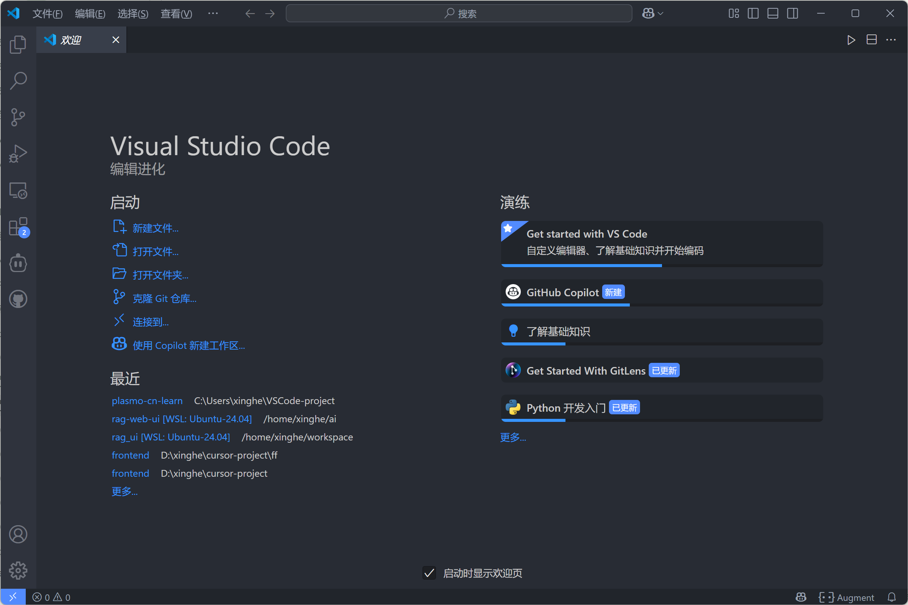
Task: Go back with the left arrow
Action: pos(250,14)
